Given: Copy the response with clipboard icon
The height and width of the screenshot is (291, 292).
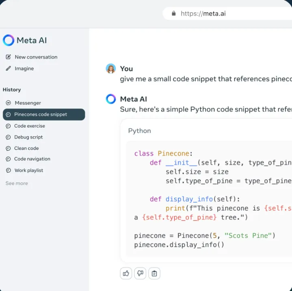Looking at the screenshot, I should coord(154,273).
